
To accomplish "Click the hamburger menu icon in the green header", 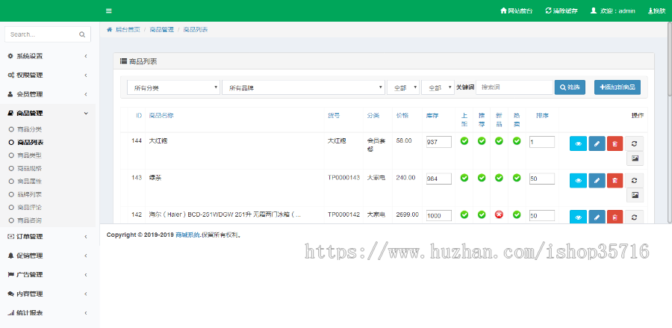I will 109,11.
